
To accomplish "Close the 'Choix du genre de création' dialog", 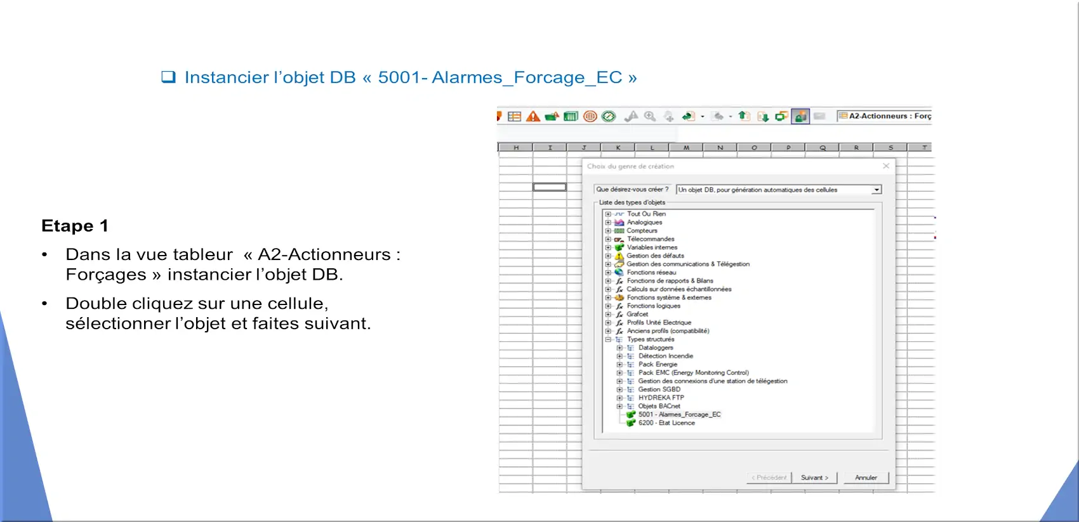I will point(886,166).
